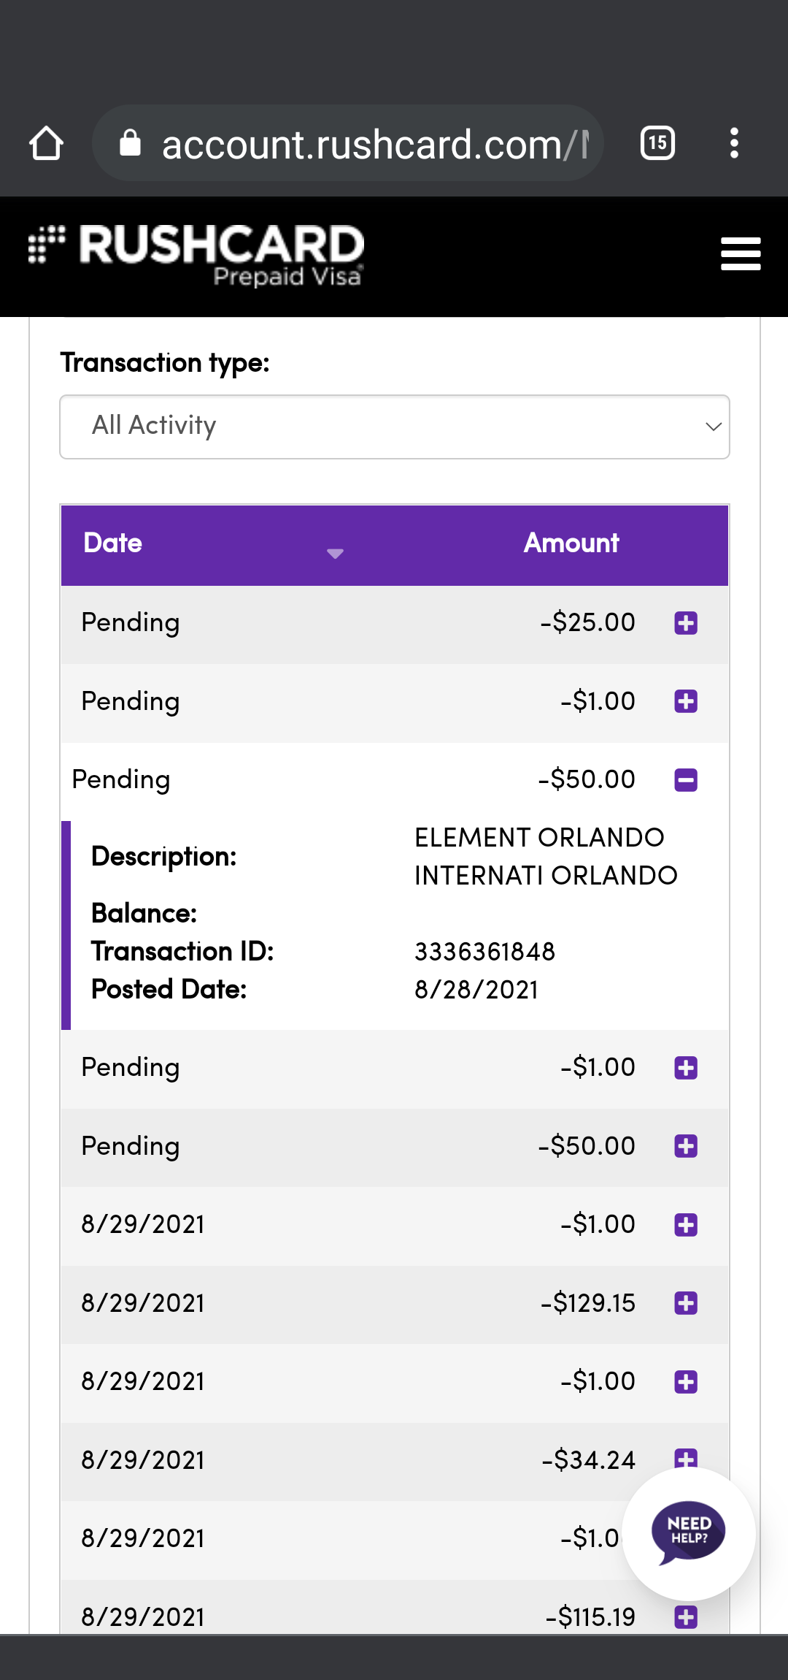Viewport: 788px width, 1680px height.
Task: Click the Amount column header
Action: [571, 544]
